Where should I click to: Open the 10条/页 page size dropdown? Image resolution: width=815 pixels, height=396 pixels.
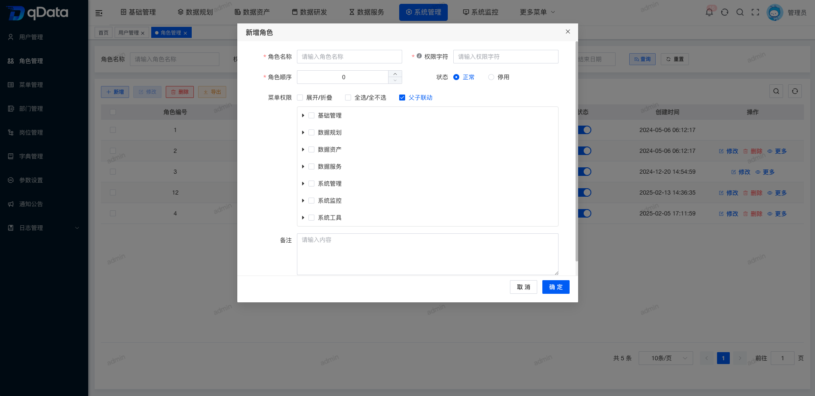[x=666, y=358]
